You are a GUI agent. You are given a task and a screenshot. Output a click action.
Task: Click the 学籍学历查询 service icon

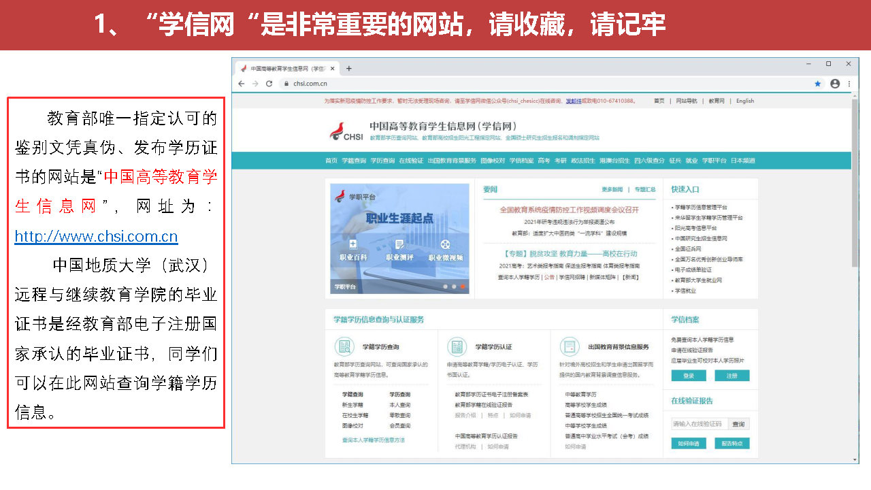(344, 346)
